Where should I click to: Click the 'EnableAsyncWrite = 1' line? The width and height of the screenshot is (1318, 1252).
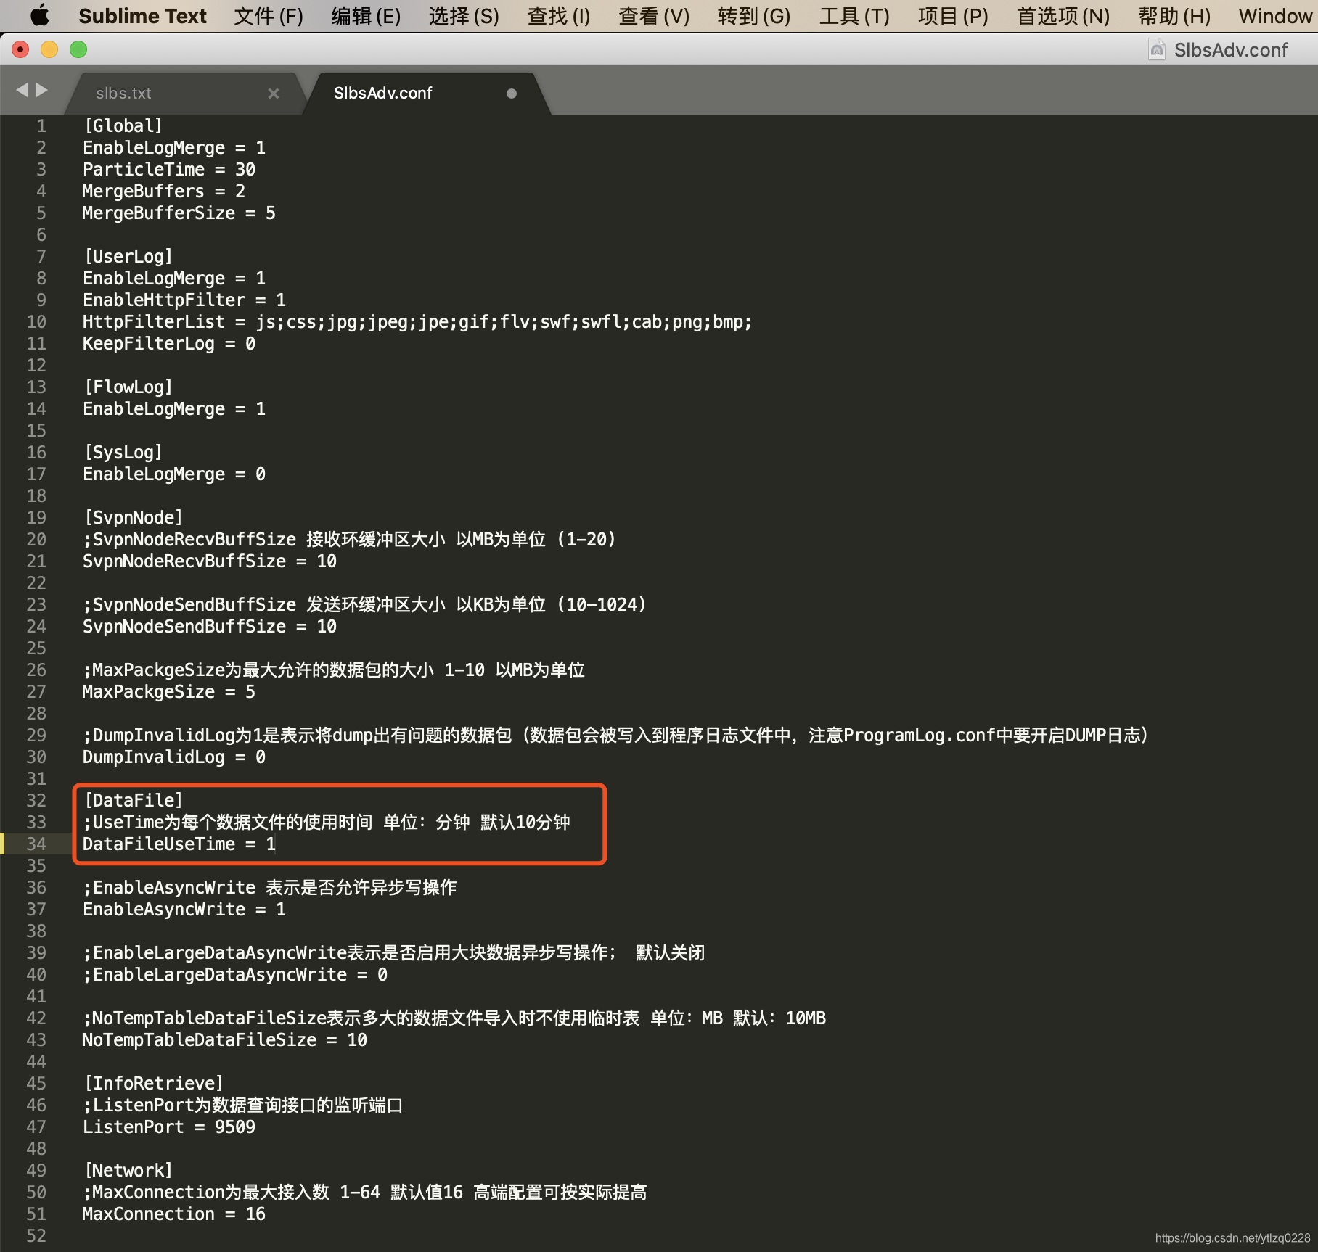coord(184,909)
